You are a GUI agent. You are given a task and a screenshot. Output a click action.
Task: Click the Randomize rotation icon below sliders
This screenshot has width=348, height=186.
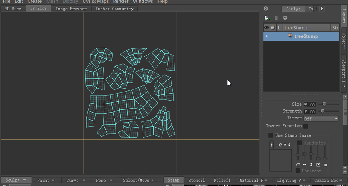(x=298, y=164)
